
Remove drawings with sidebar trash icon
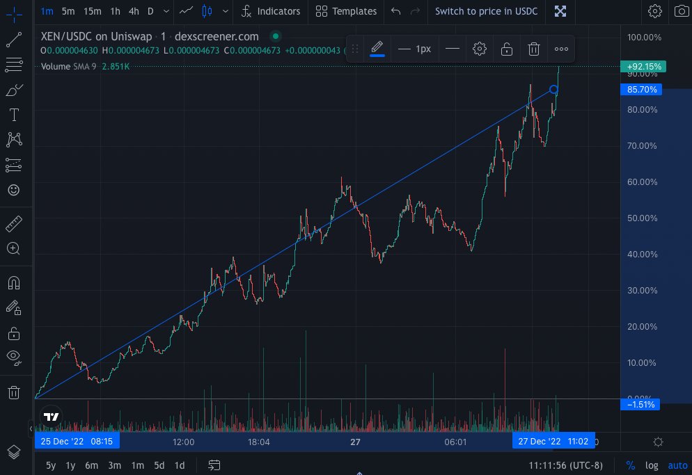(x=14, y=392)
